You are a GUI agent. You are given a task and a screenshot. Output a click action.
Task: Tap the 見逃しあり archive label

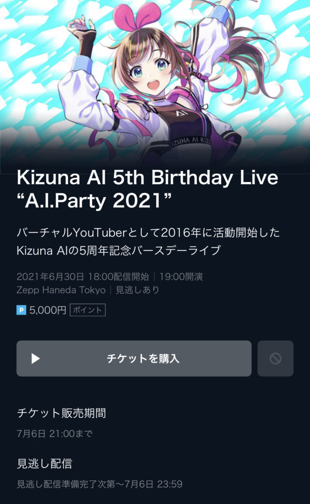[138, 290]
